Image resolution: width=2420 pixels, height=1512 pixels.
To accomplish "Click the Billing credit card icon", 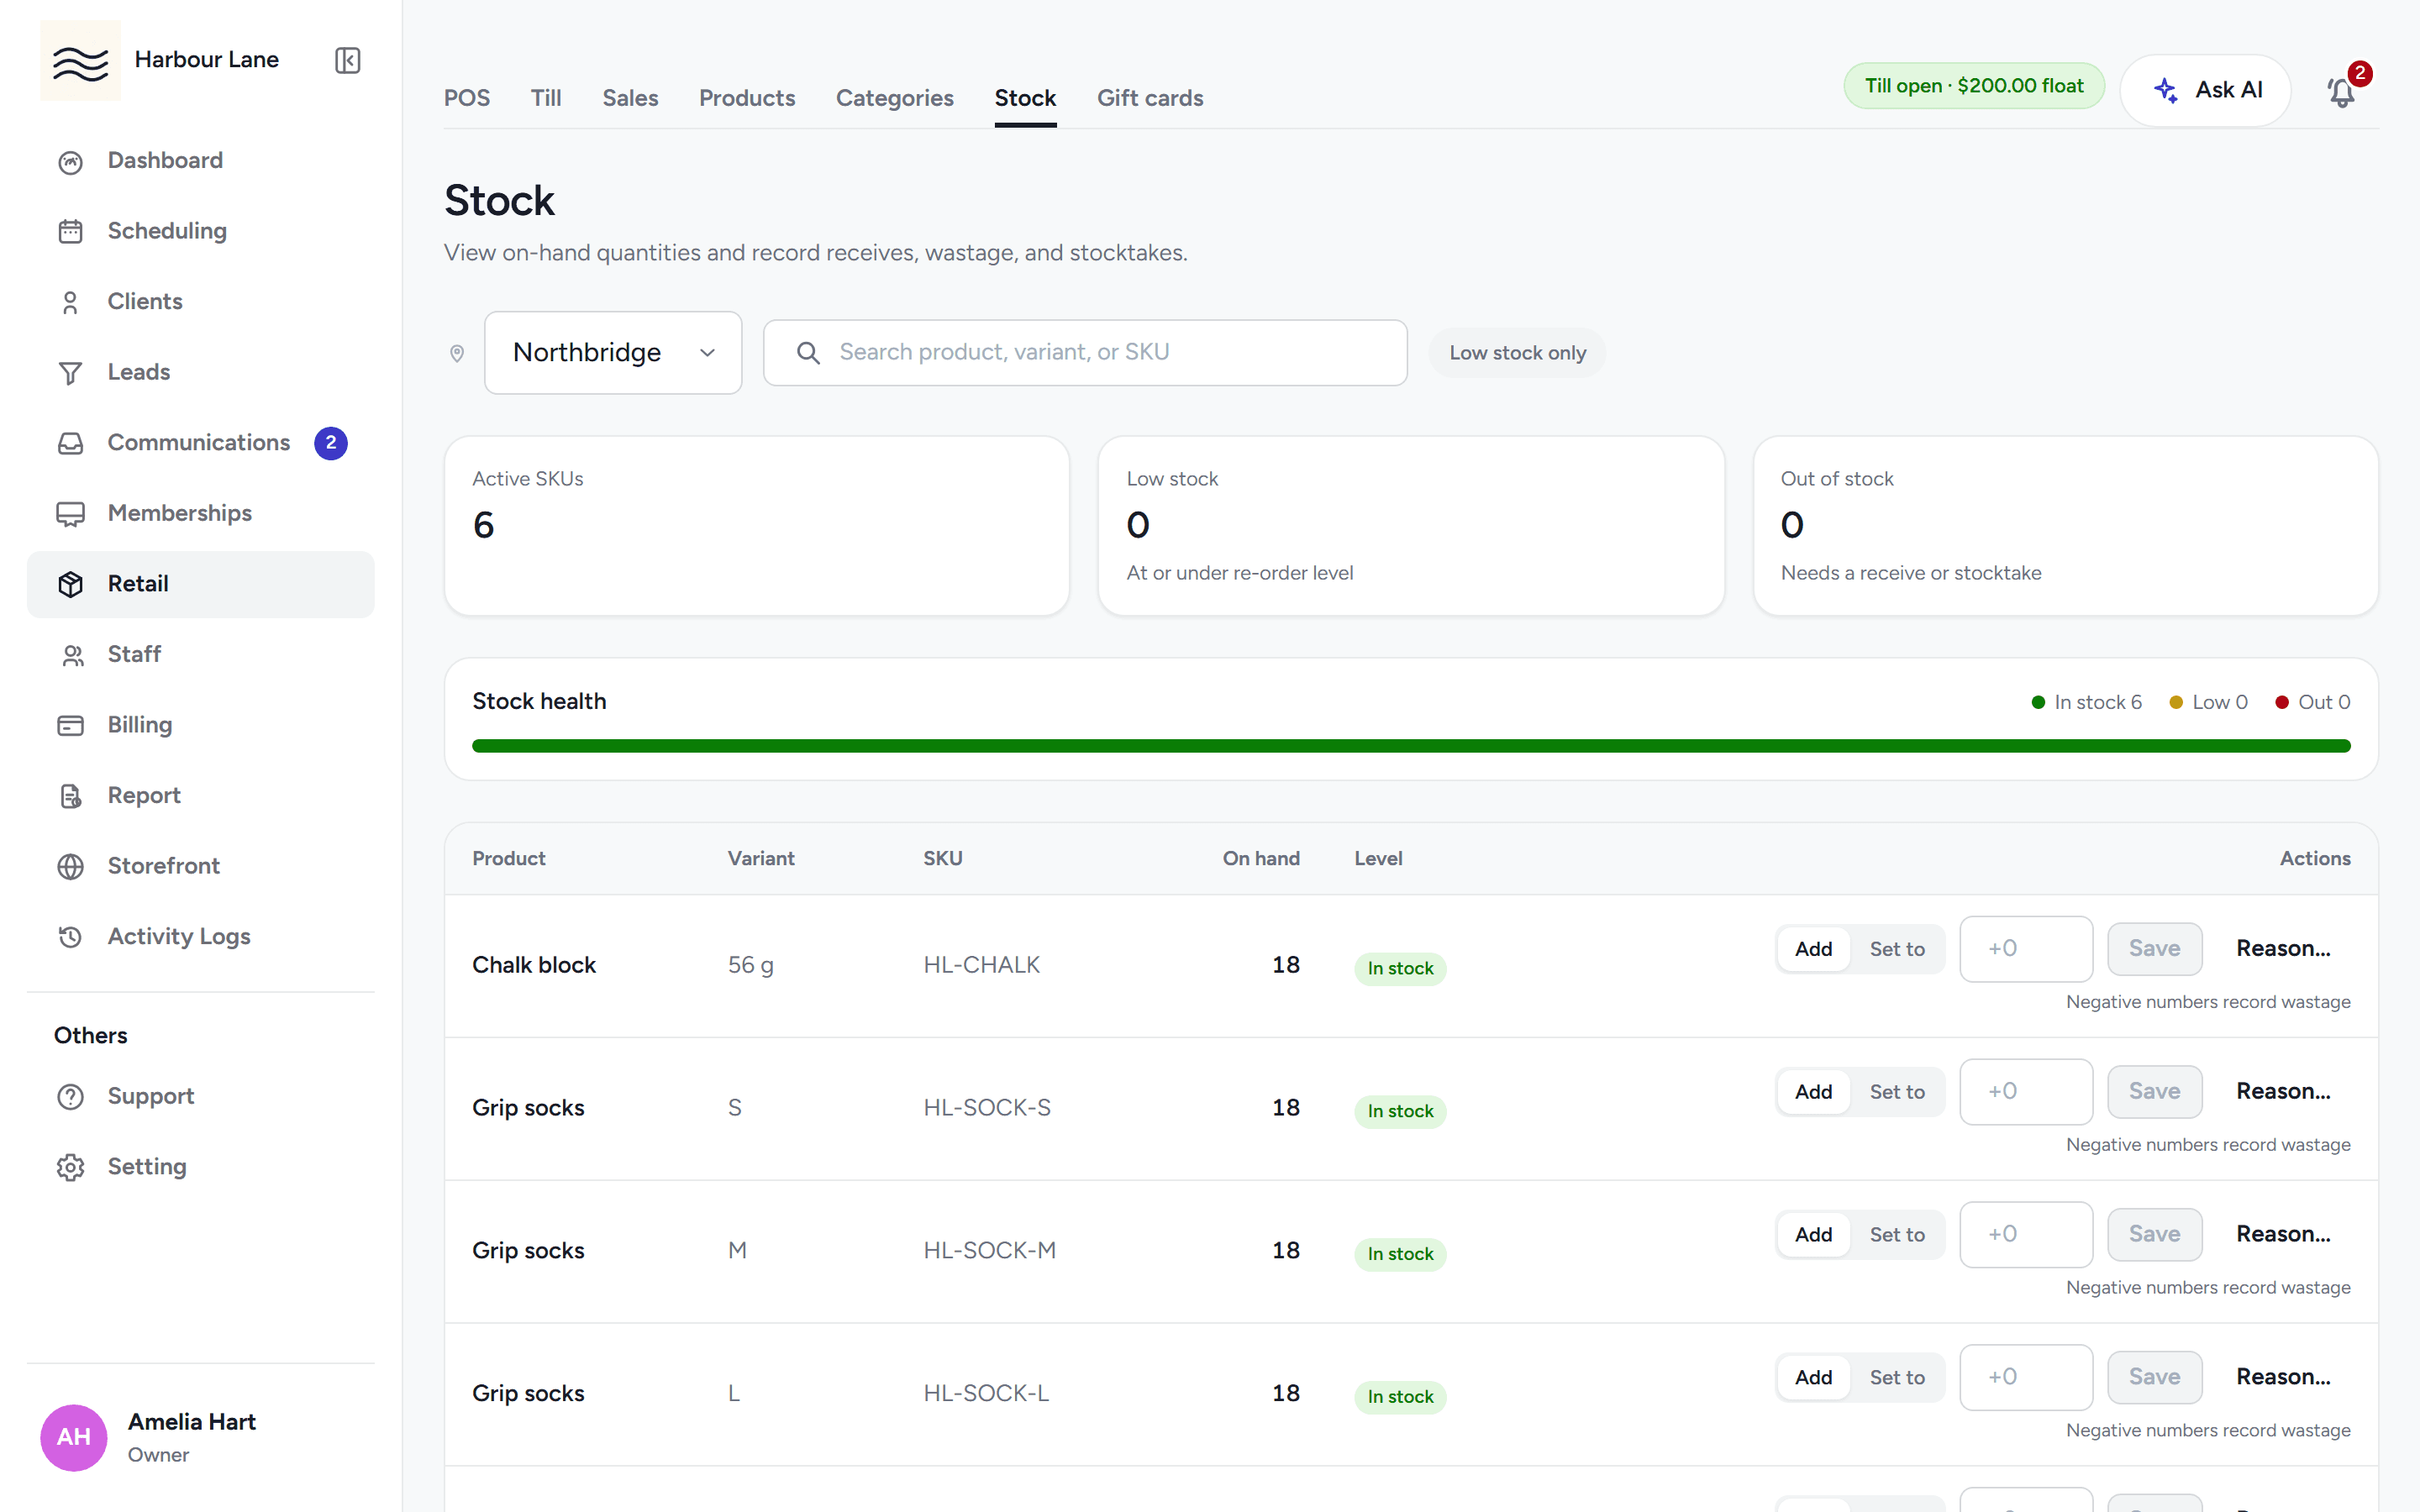I will (70, 725).
